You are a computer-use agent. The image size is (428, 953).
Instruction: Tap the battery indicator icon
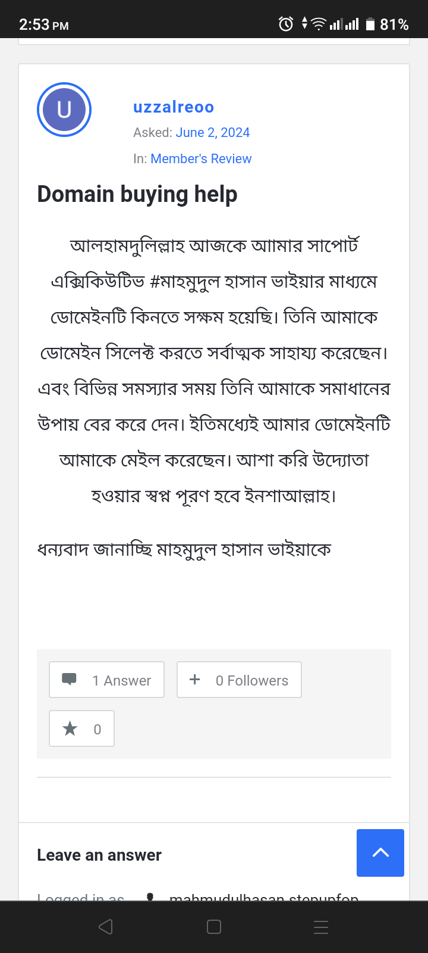click(x=370, y=24)
